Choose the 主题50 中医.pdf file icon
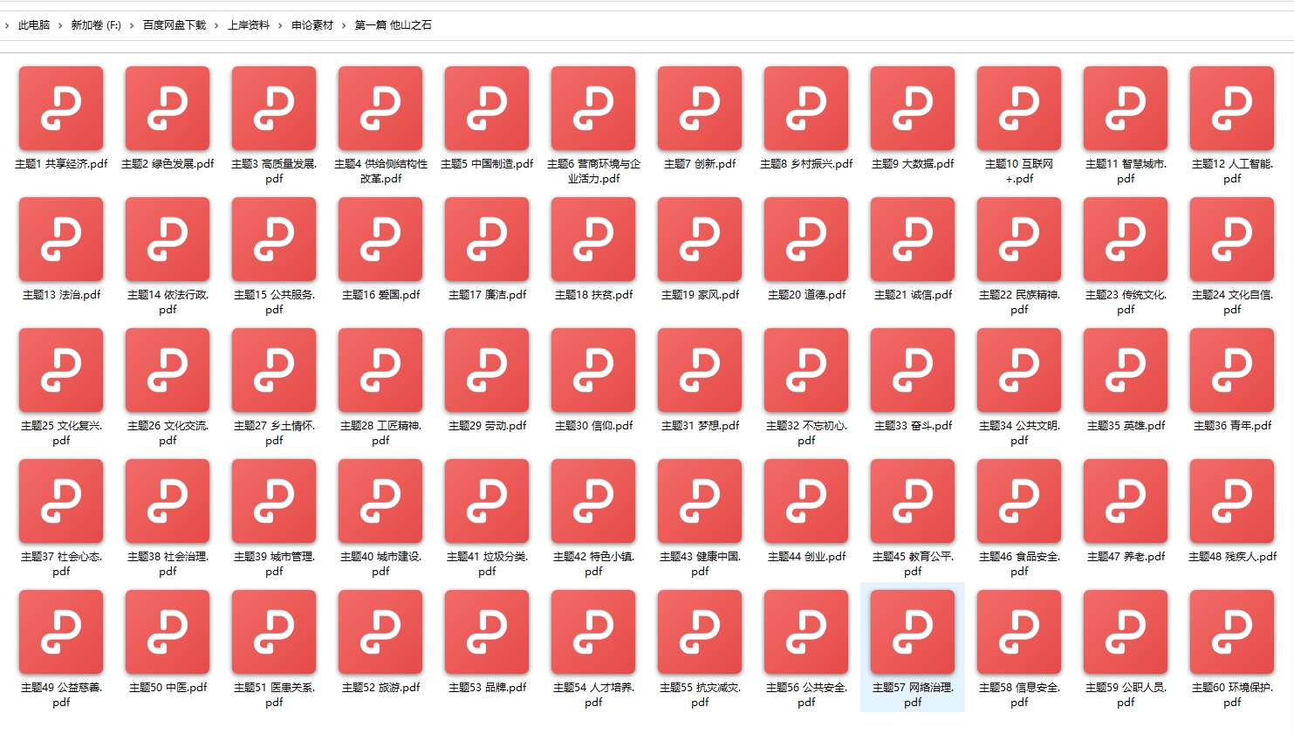This screenshot has height=734, width=1294. (168, 633)
